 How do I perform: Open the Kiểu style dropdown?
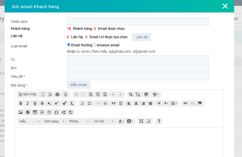click(x=30, y=121)
